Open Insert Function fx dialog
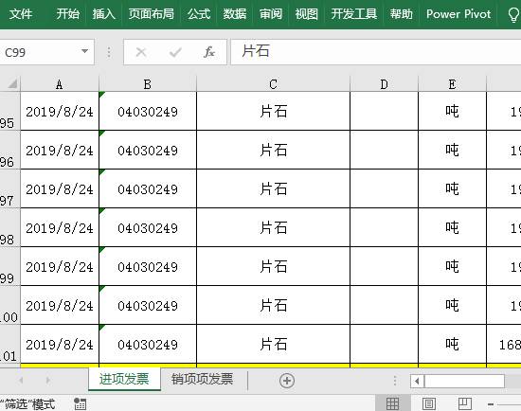 [209, 52]
